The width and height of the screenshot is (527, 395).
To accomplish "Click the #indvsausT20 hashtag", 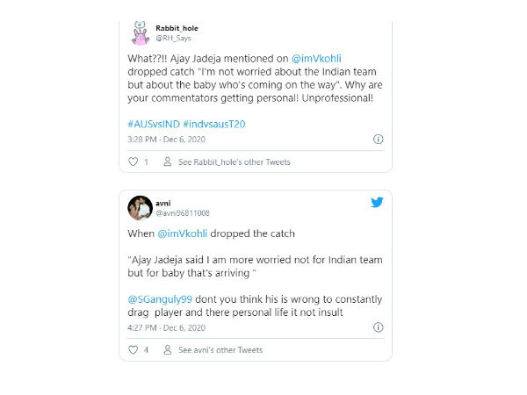I will (214, 124).
